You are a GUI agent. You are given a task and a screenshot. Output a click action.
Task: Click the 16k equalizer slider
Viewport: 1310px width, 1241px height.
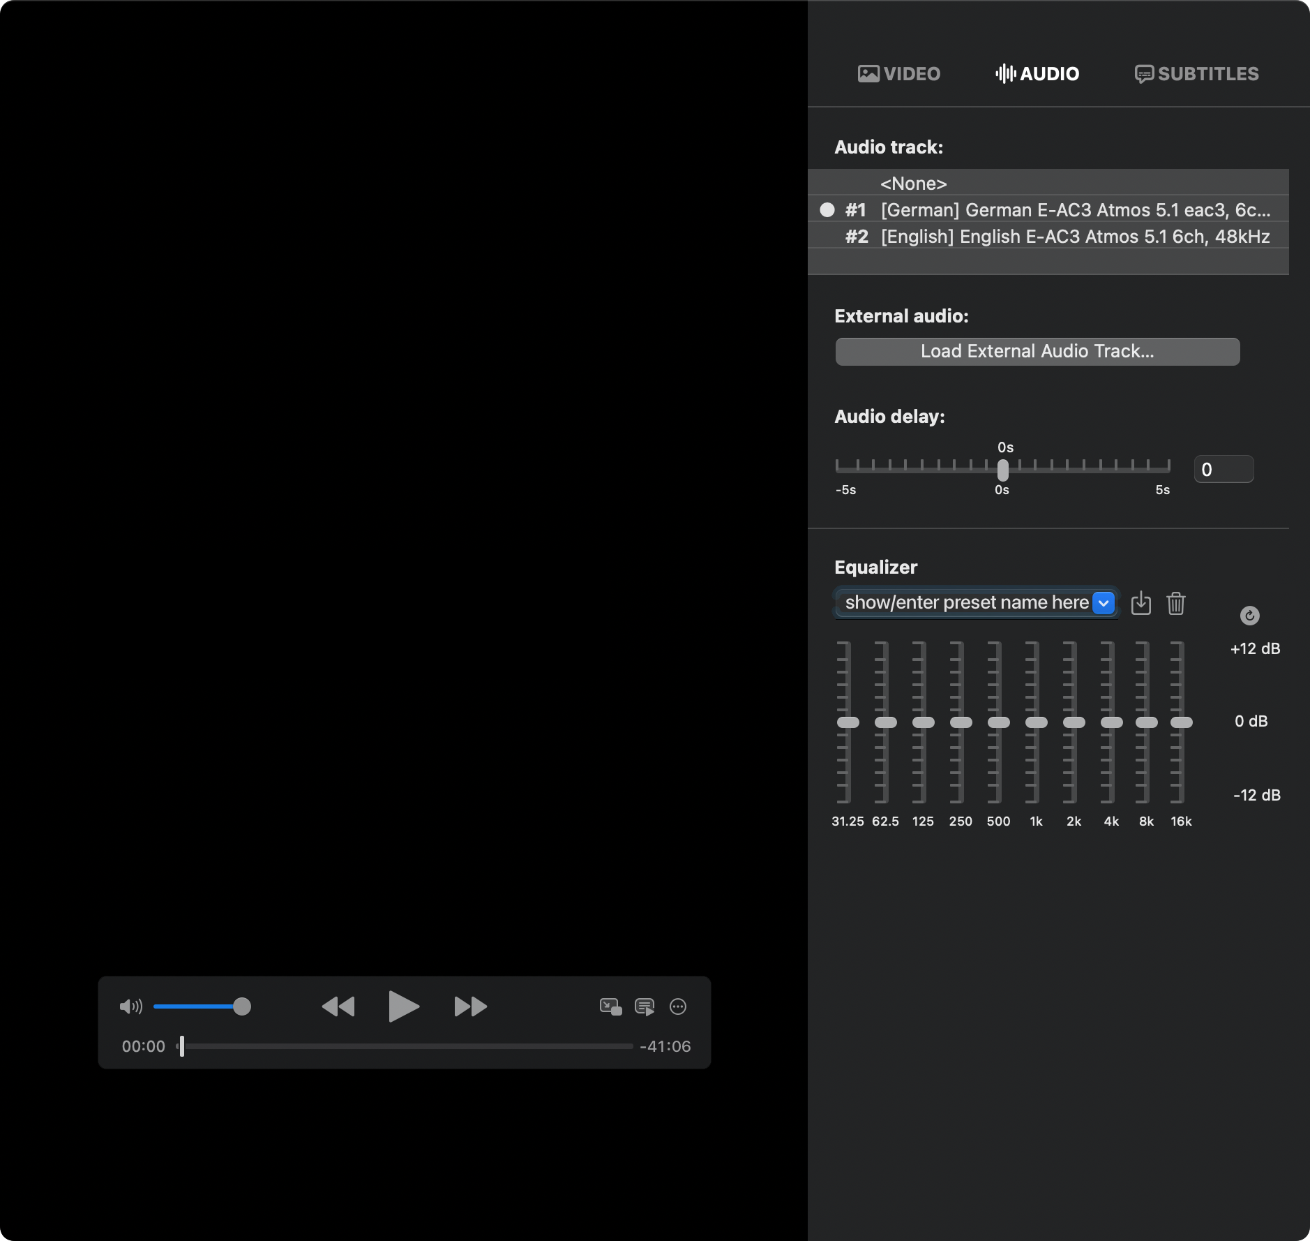click(x=1182, y=722)
